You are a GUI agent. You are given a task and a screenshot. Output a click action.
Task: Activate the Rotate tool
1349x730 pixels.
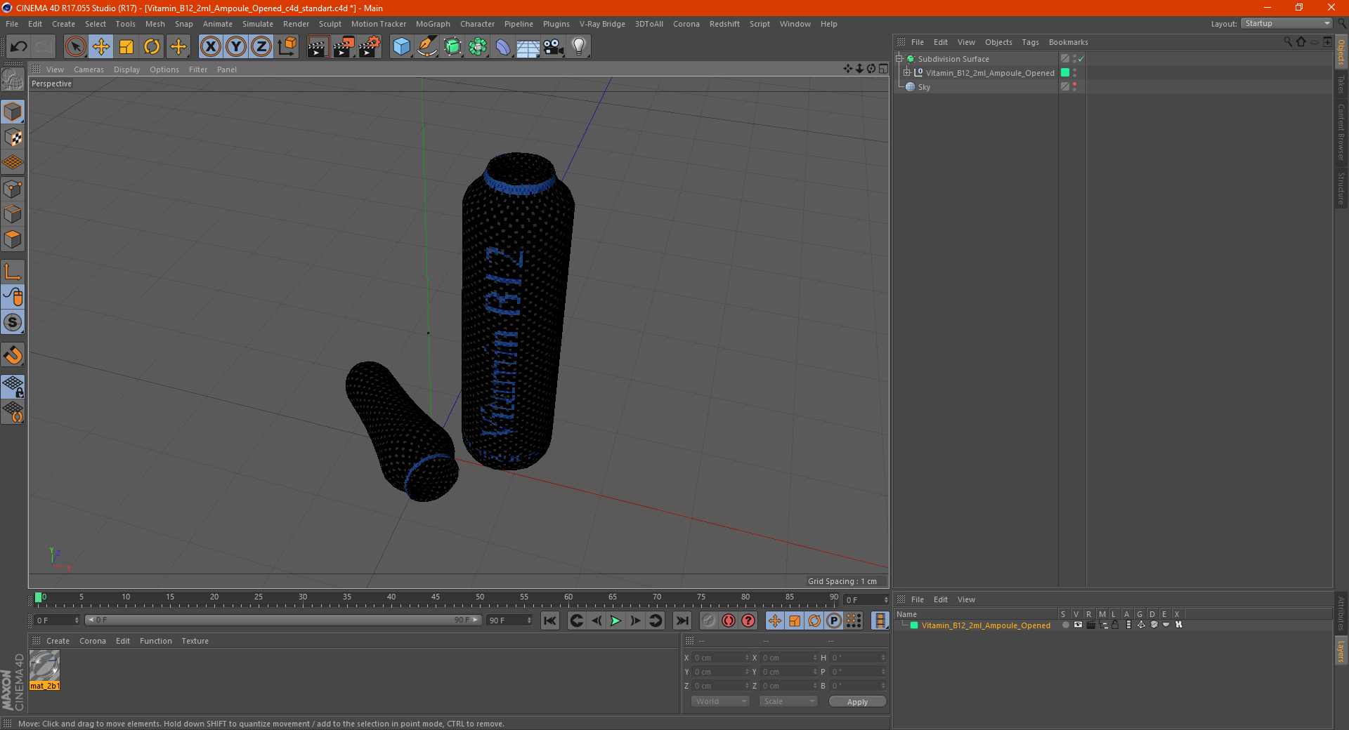click(x=152, y=47)
